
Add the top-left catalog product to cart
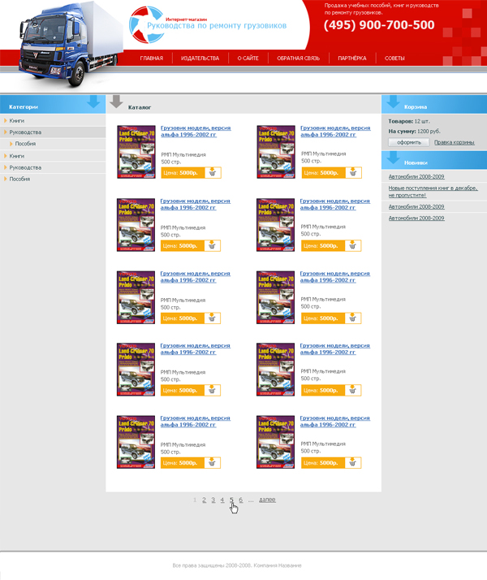pos(212,173)
